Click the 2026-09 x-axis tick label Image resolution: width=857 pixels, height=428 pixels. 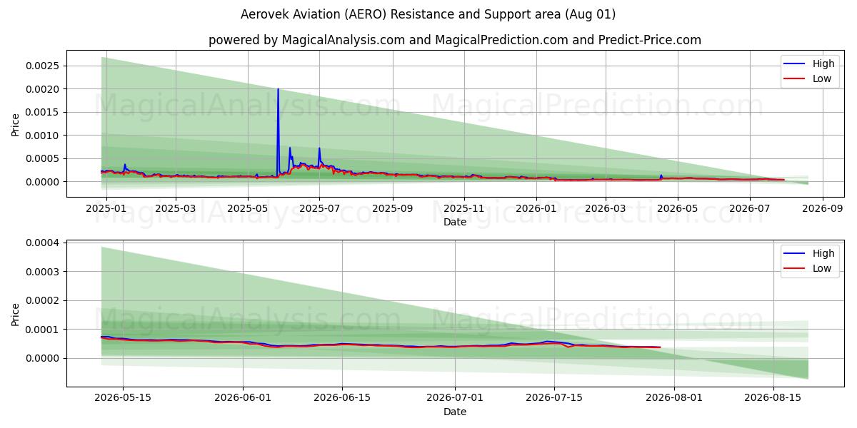pyautogui.click(x=822, y=208)
